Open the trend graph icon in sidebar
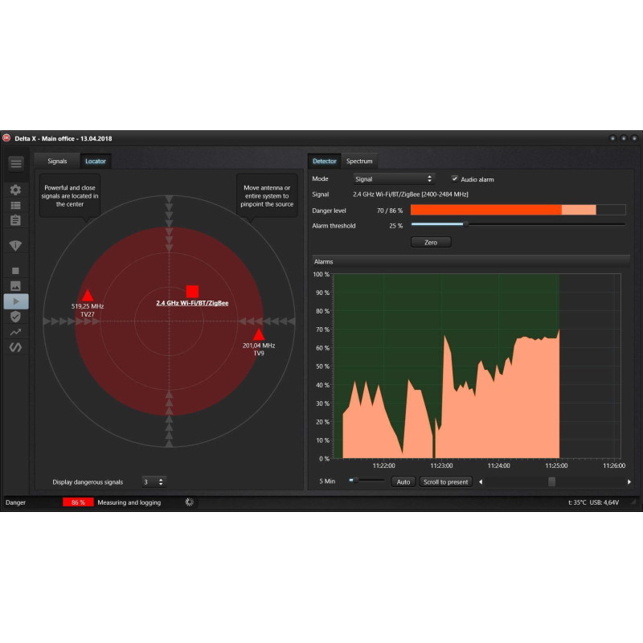The width and height of the screenshot is (643, 643). point(15,332)
